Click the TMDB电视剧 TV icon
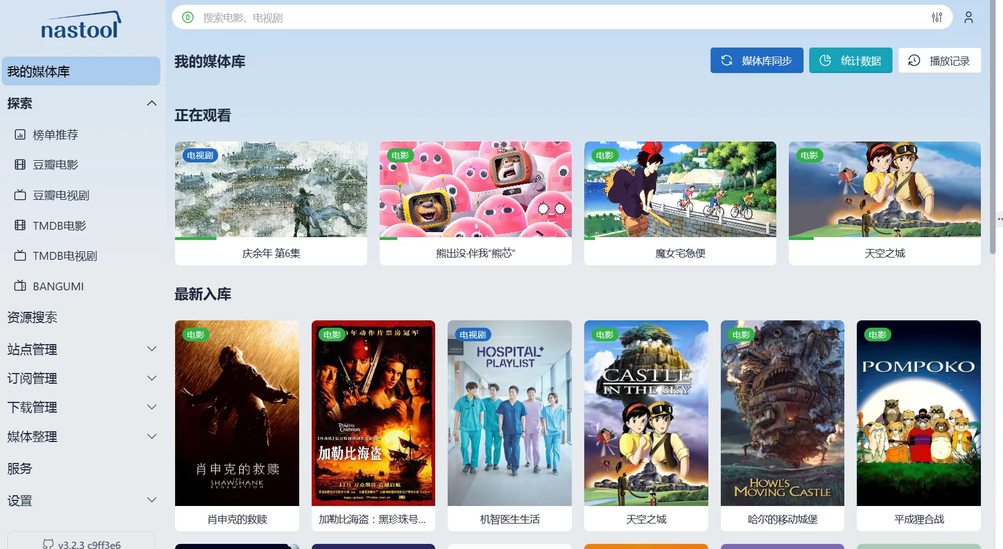The height and width of the screenshot is (549, 1003). 20,256
